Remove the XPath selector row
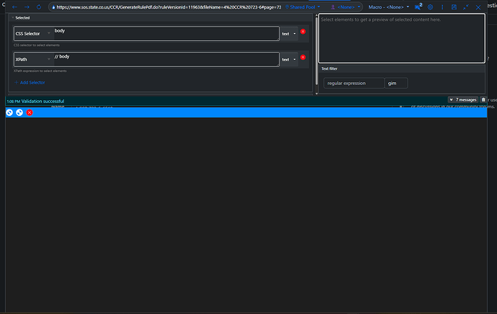Viewport: 497px width, 314px height. 303,58
